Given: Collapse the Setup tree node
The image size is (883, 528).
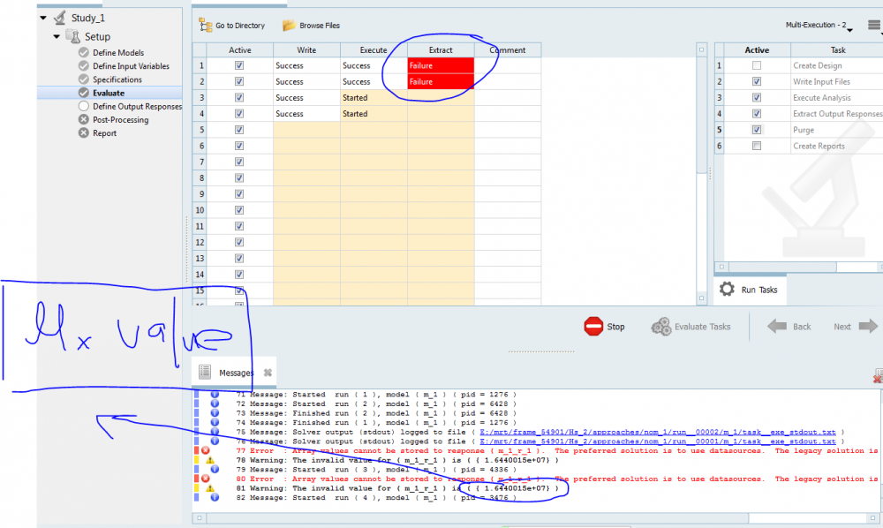Looking at the screenshot, I should point(57,36).
